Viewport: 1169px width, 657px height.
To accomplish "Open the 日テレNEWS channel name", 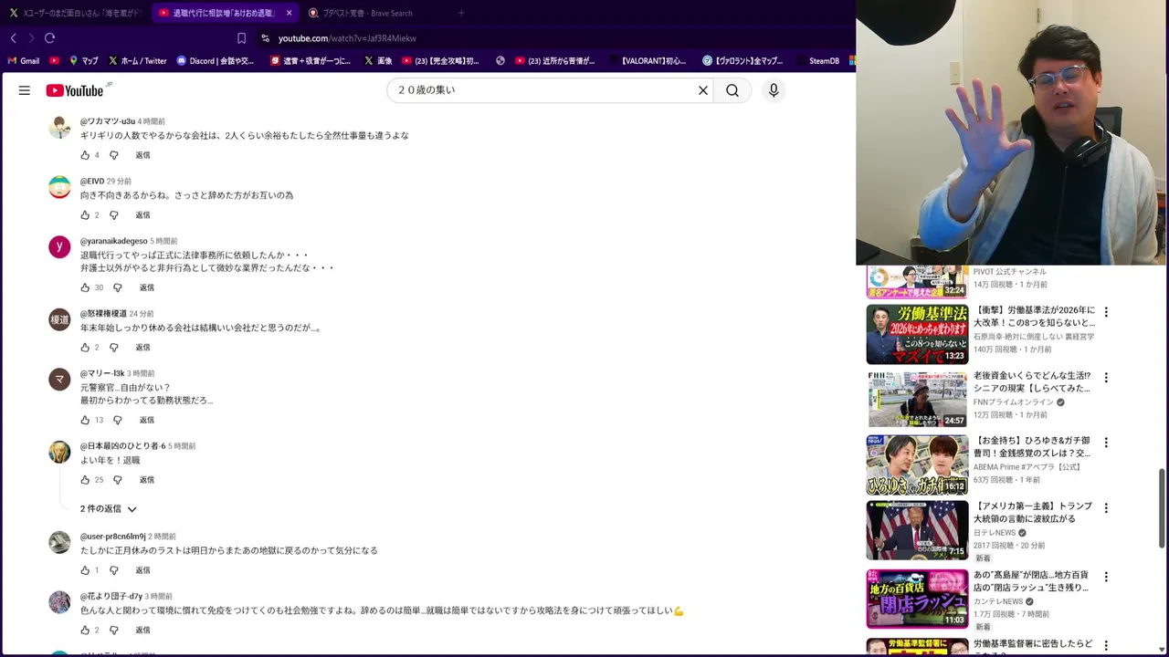I will 995,533.
